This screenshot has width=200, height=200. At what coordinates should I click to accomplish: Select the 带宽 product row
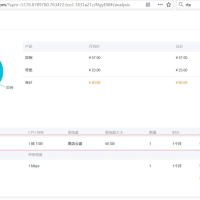point(111,70)
